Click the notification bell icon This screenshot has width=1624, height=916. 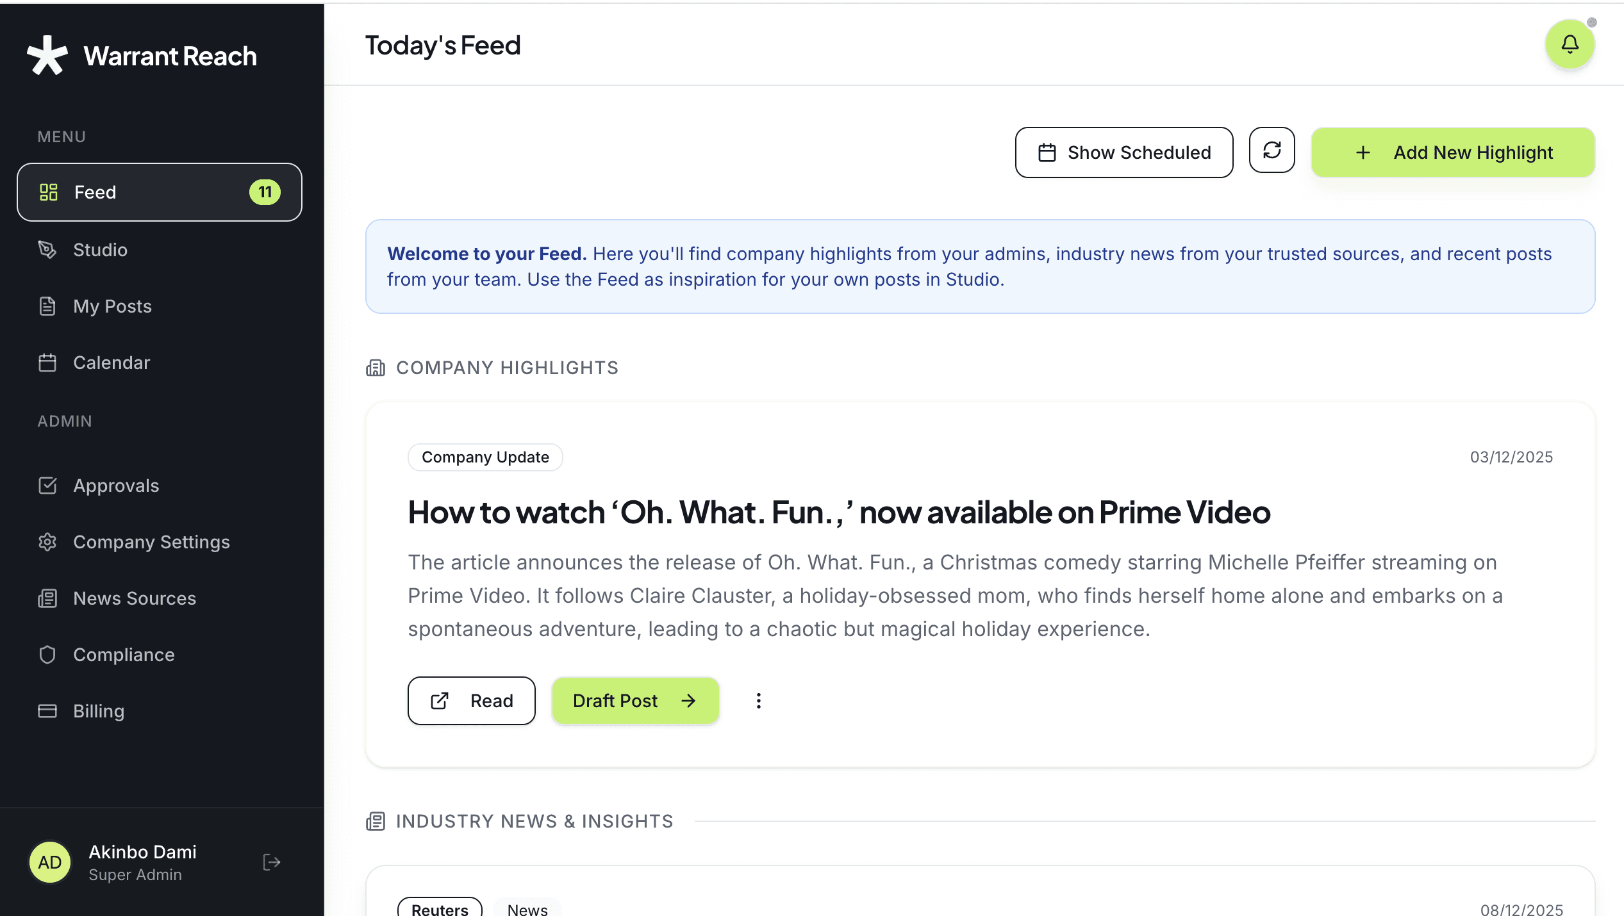(x=1570, y=44)
